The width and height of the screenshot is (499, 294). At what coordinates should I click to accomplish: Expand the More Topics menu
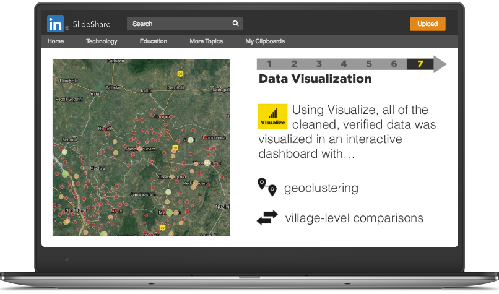(x=206, y=41)
